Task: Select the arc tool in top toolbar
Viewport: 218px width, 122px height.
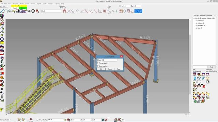Action: [6, 11]
